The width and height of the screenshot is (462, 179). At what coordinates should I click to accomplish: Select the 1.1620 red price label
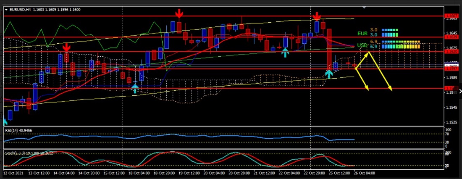point(452,52)
